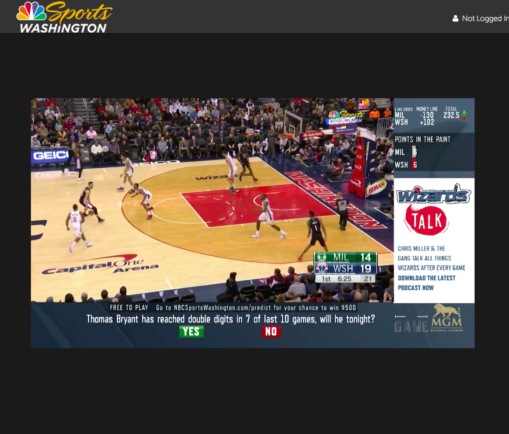Click the MGM National Harbor lion logo
Image resolution: width=509 pixels, height=434 pixels.
[x=447, y=318]
